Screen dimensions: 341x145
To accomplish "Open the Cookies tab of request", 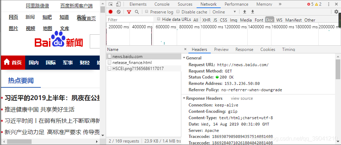I will pyautogui.click(x=268, y=50).
